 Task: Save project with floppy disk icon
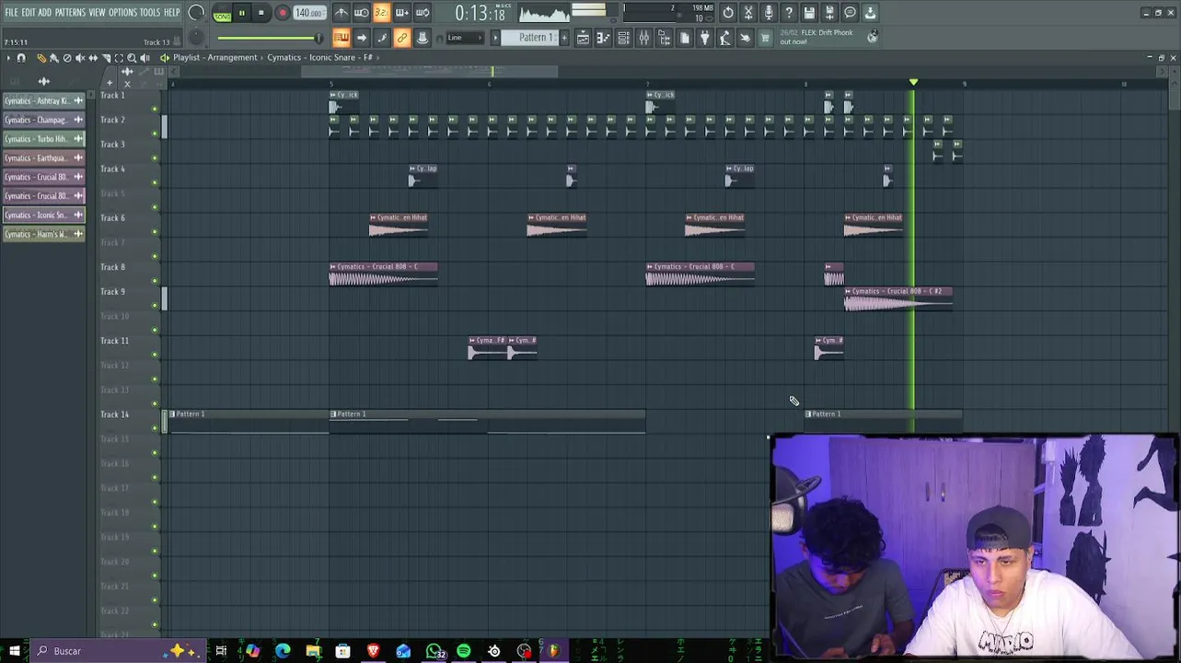click(809, 13)
